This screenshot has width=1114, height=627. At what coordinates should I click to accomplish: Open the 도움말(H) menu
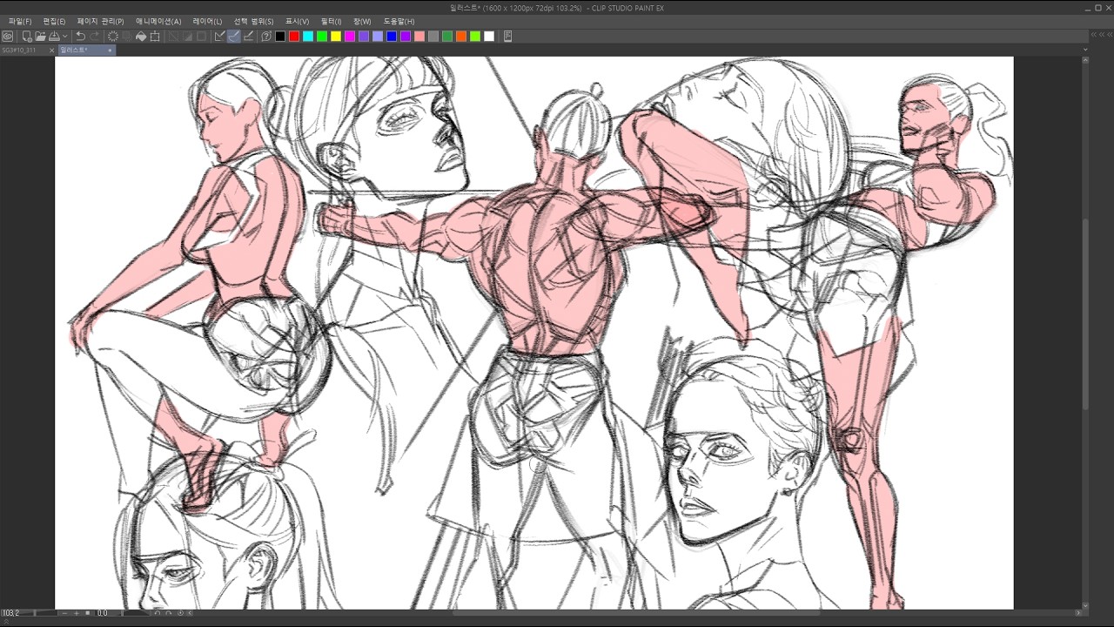coord(399,21)
